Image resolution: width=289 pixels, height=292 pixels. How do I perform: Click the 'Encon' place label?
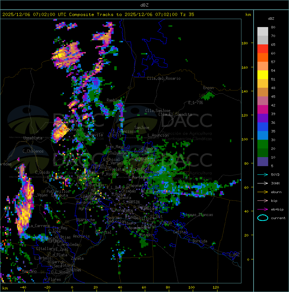208,88
